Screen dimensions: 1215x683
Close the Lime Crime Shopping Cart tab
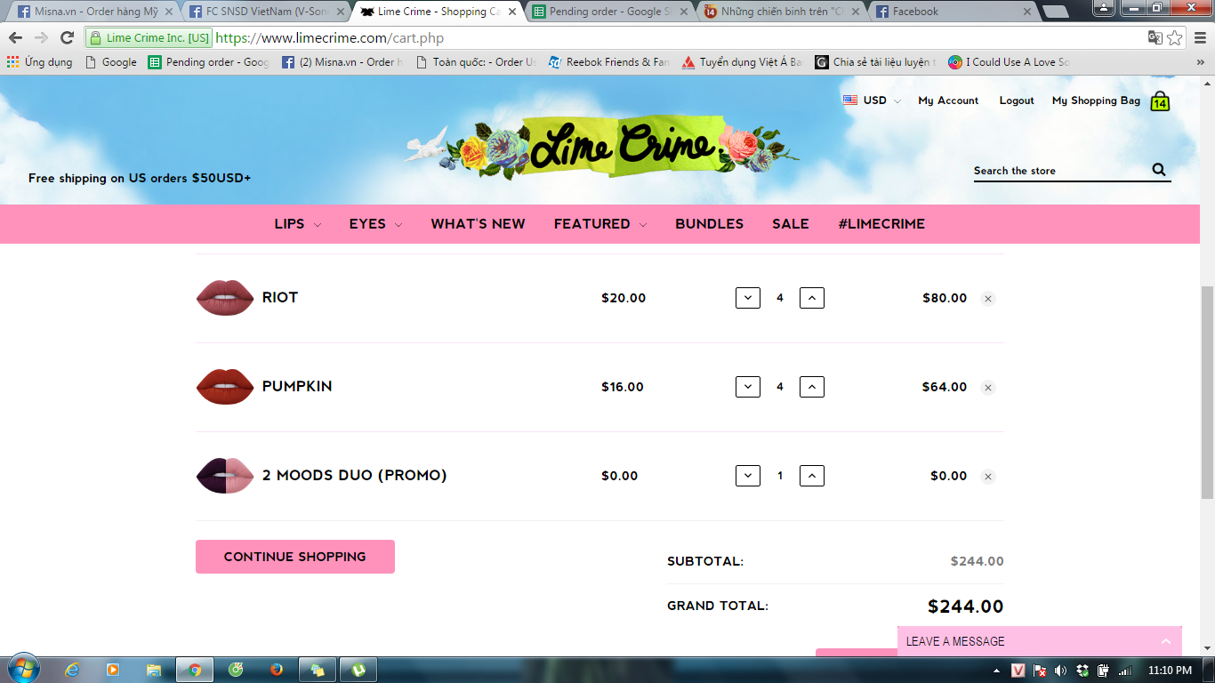511,12
